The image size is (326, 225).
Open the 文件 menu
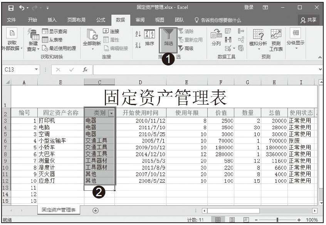[x=12, y=20]
